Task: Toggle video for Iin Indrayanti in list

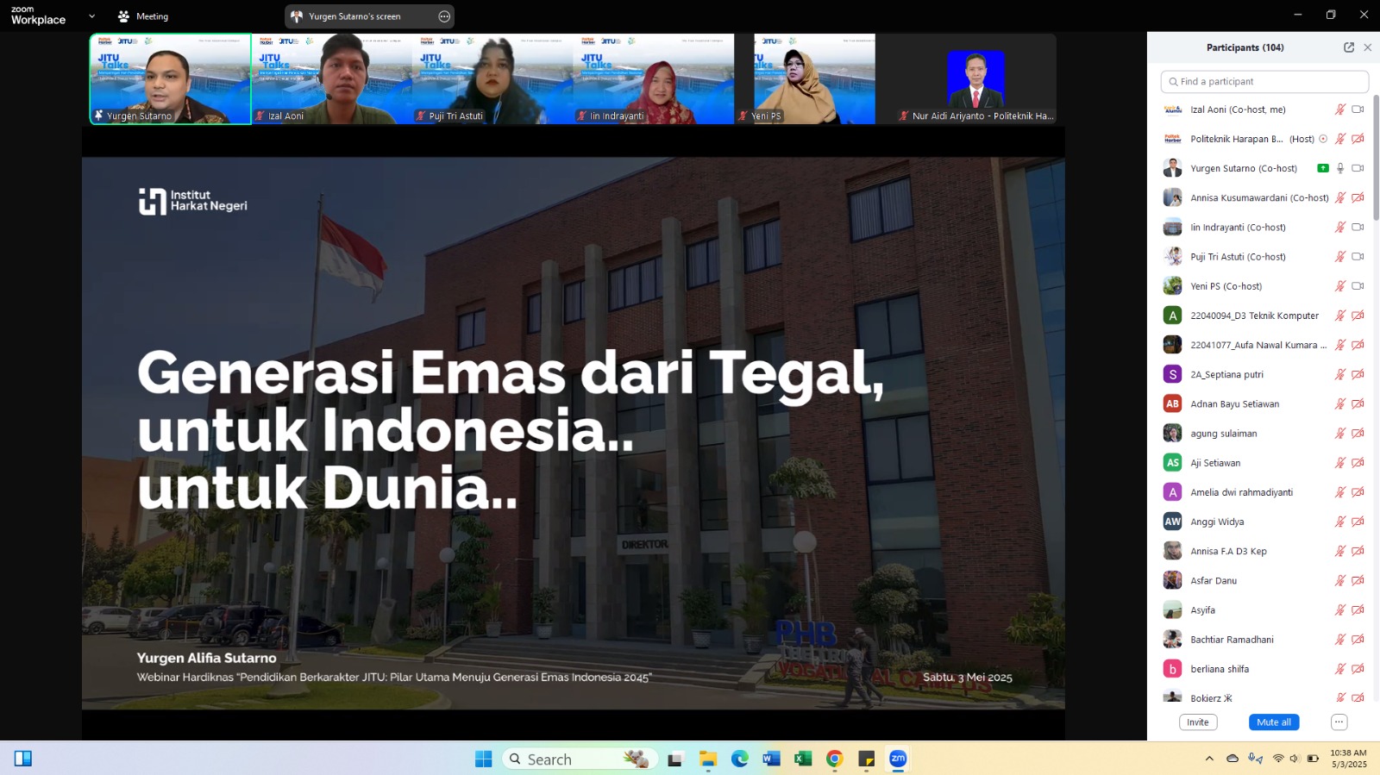Action: 1358,228
